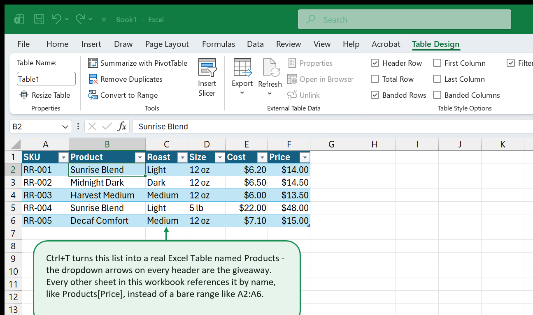533x315 pixels.
Task: Select row header 4
Action: (x=13, y=195)
